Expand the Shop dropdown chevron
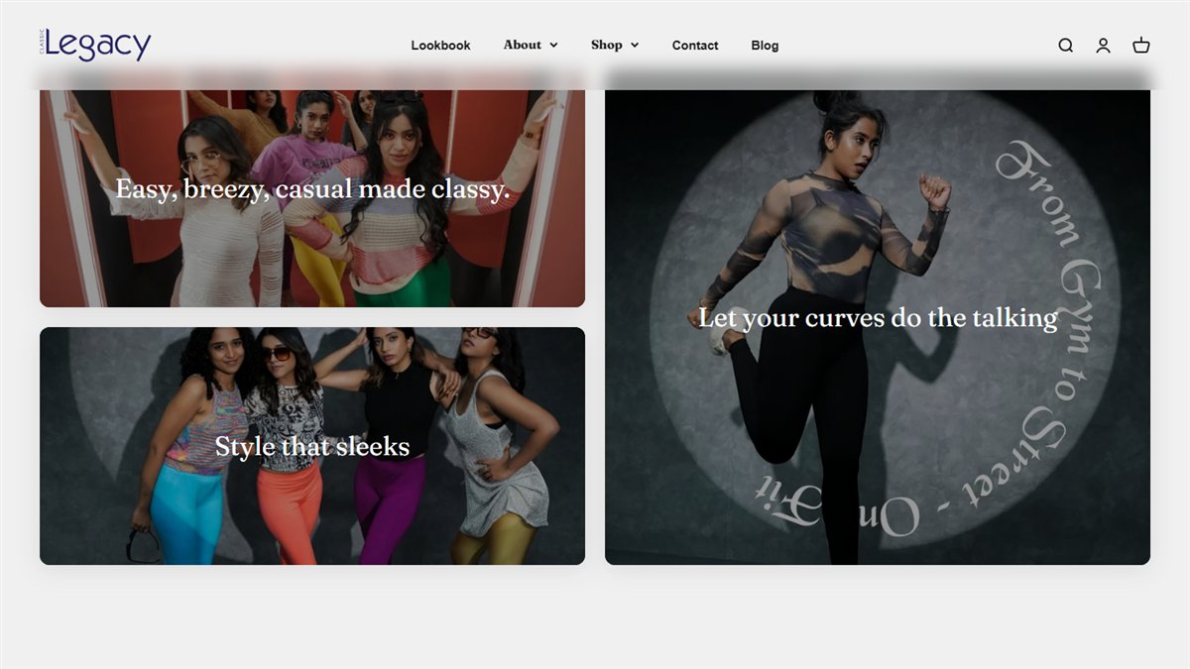The height and width of the screenshot is (669, 1190). pos(635,46)
